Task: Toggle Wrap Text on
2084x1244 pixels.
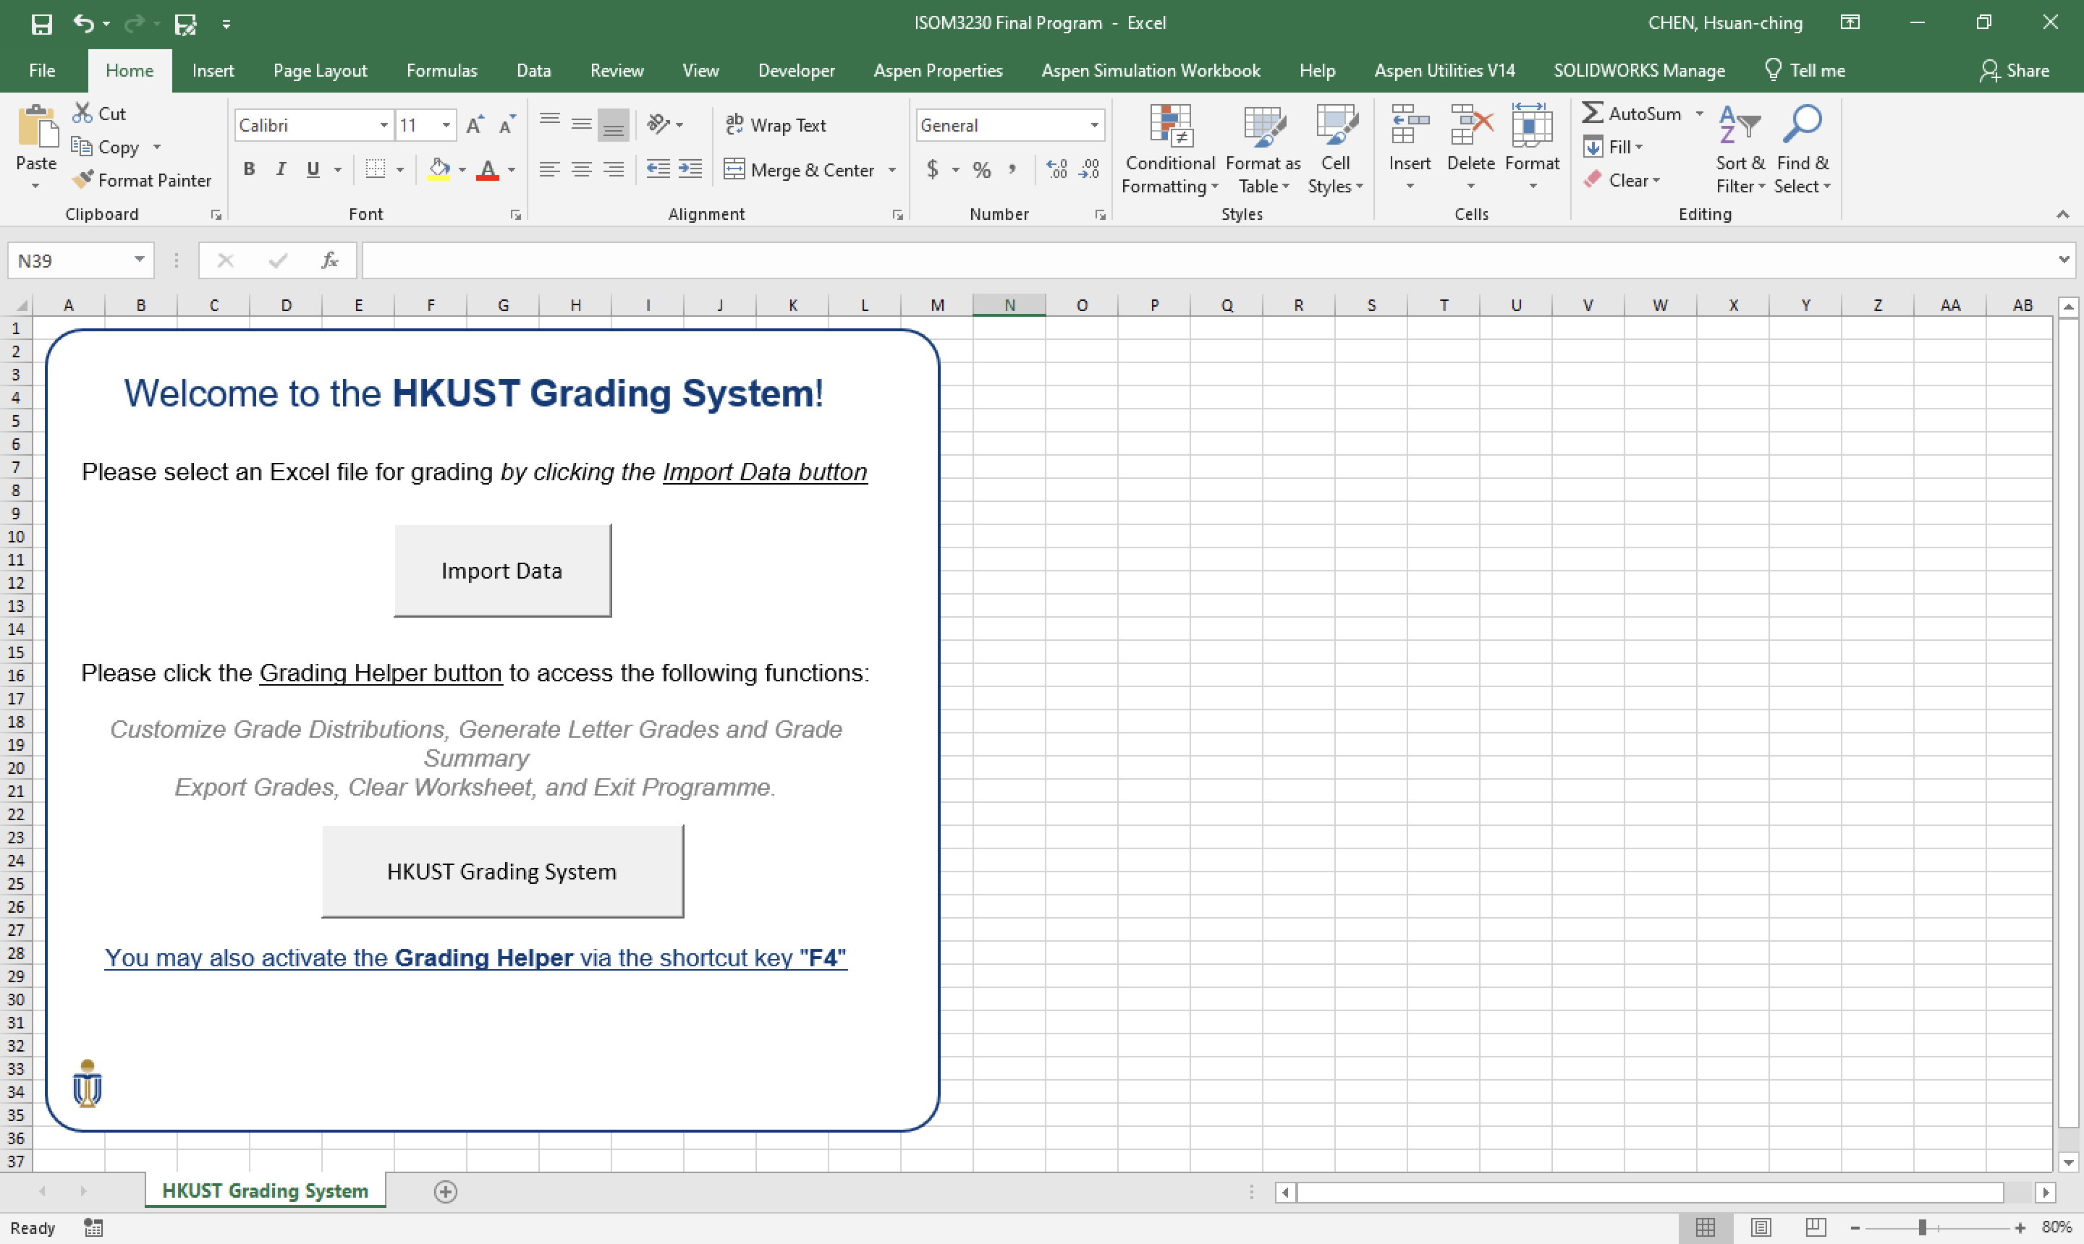Action: coord(776,124)
